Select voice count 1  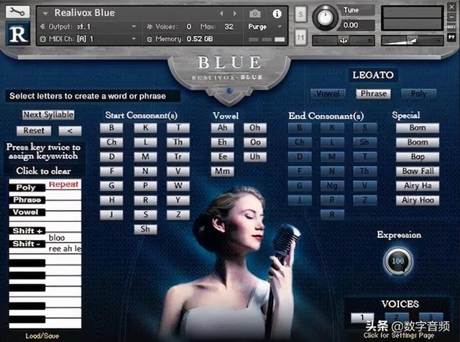point(362,318)
